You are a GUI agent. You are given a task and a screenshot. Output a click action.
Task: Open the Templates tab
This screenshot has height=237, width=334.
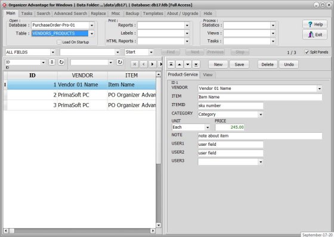coord(153,14)
